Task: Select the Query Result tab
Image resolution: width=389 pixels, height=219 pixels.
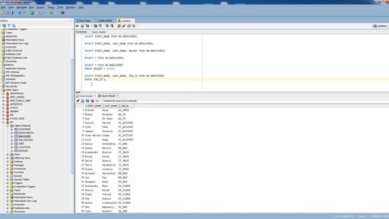Action: coord(109,96)
